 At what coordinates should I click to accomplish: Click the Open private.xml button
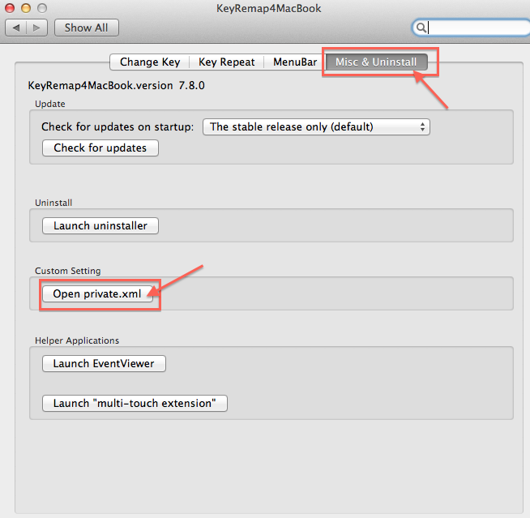(97, 293)
